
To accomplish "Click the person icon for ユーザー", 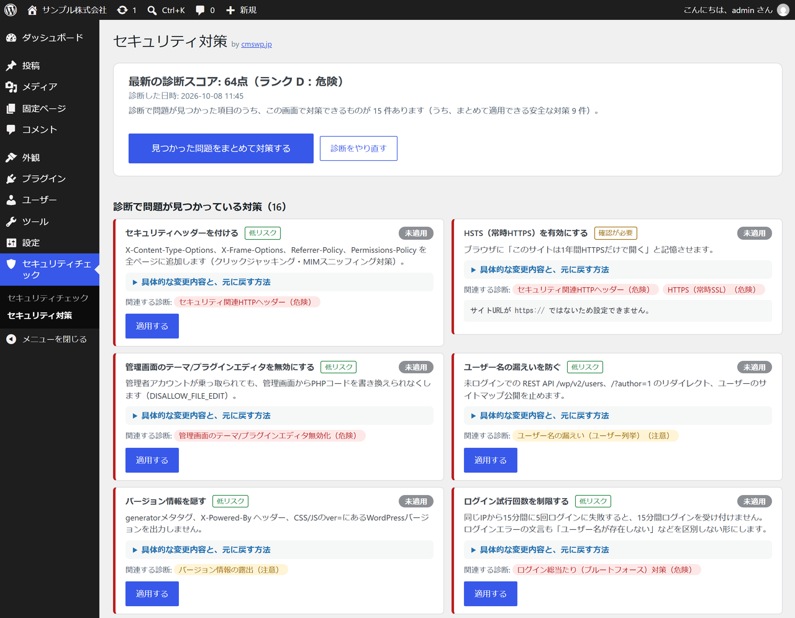I will point(11,200).
